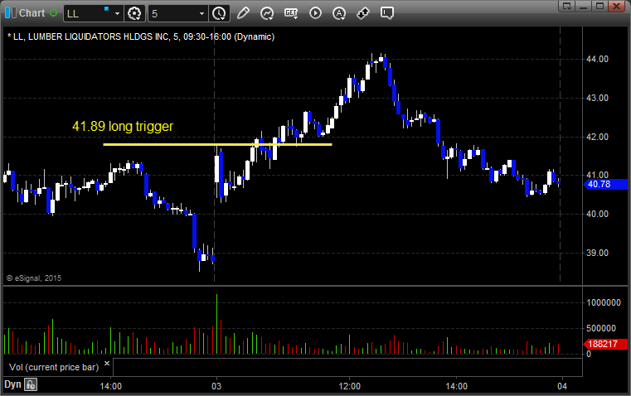631x396 pixels.
Task: Open the window options dropdown button
Action: coord(567,6)
